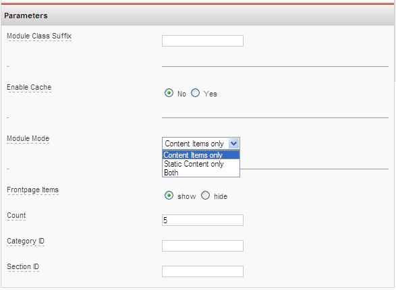The height and width of the screenshot is (290, 396).
Task: Click the Enable Cache label tooltip
Action: (29, 87)
